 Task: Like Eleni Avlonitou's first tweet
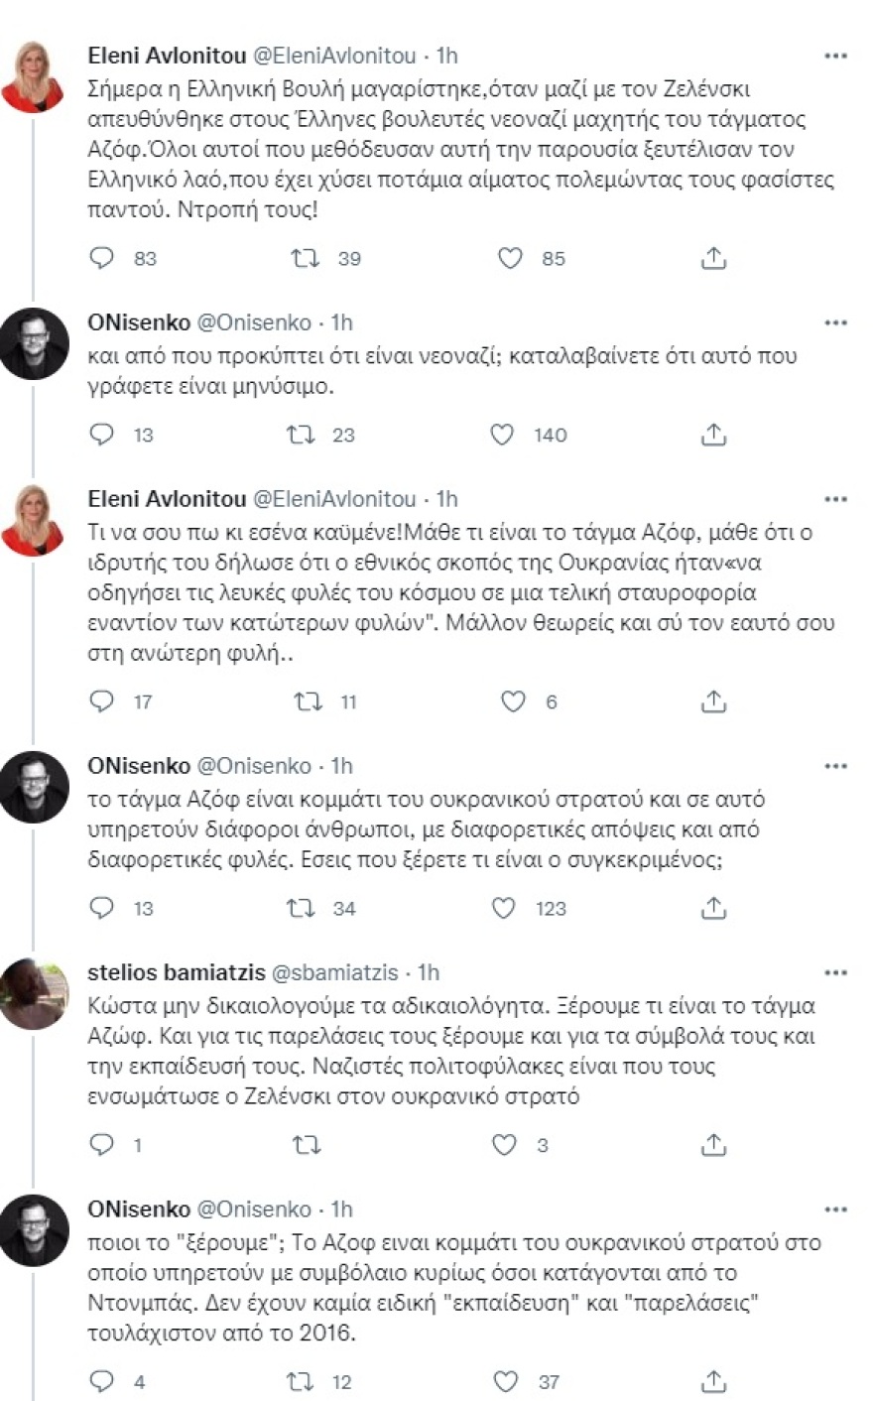[511, 258]
